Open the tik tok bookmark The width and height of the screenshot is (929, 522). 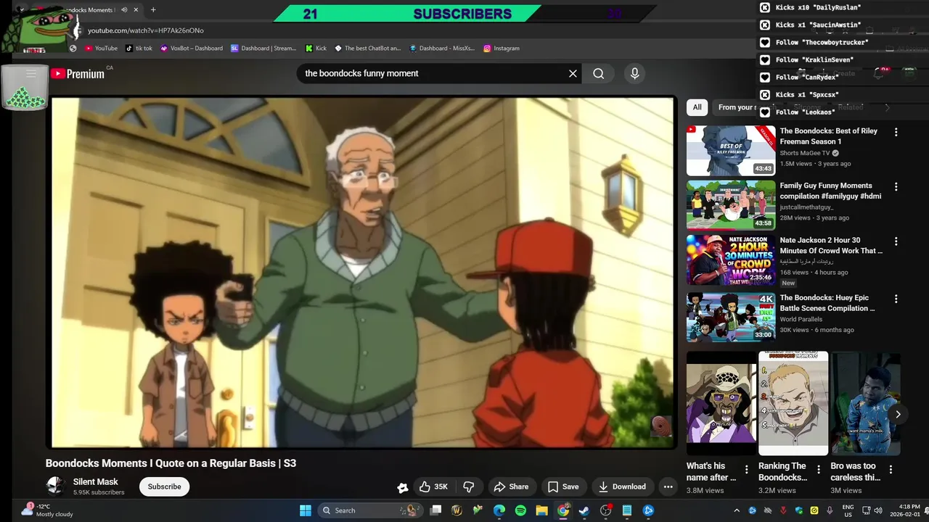pos(139,49)
